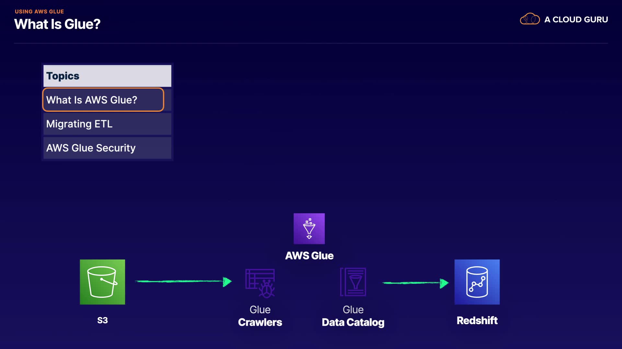Image resolution: width=622 pixels, height=349 pixels.
Task: Click the green arrow from S3 to Crawlers
Action: tap(183, 281)
